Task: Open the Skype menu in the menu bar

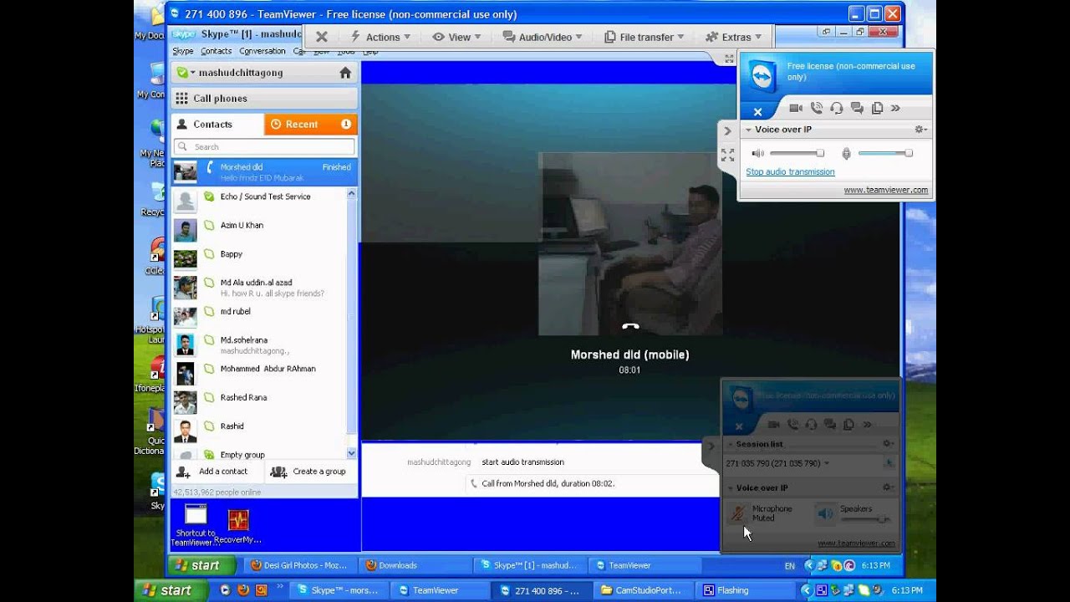Action: tap(182, 51)
